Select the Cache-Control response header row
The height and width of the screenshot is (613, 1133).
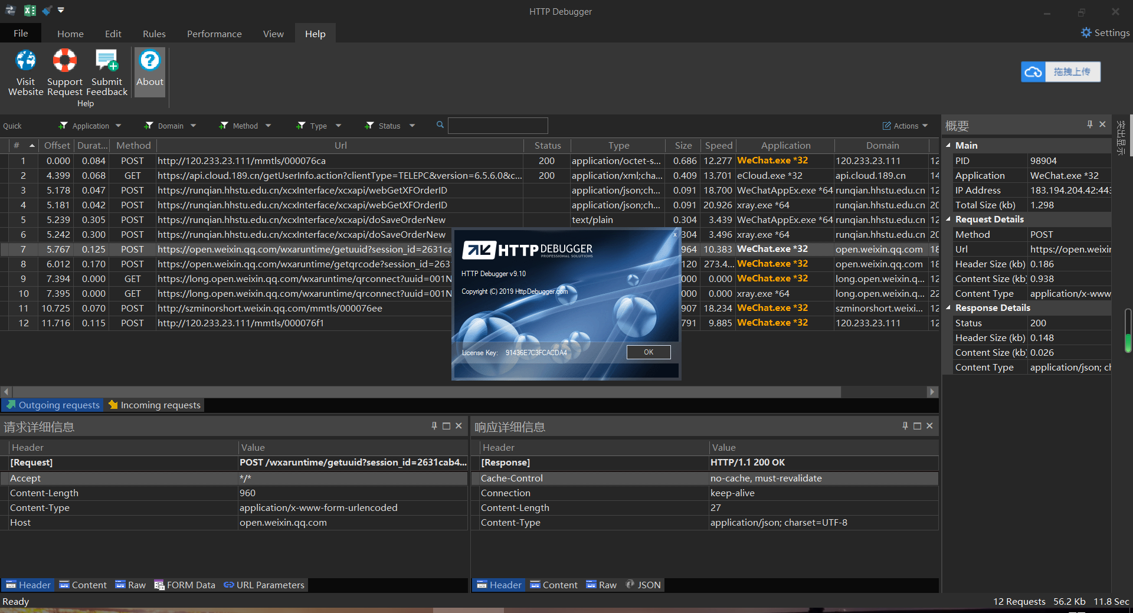705,478
